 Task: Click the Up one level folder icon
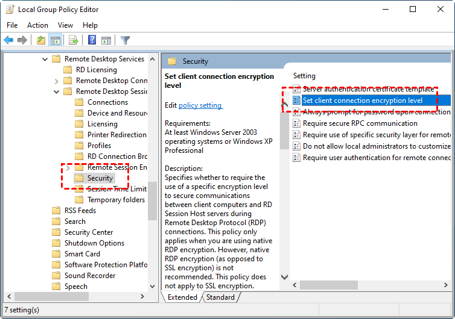[40, 40]
